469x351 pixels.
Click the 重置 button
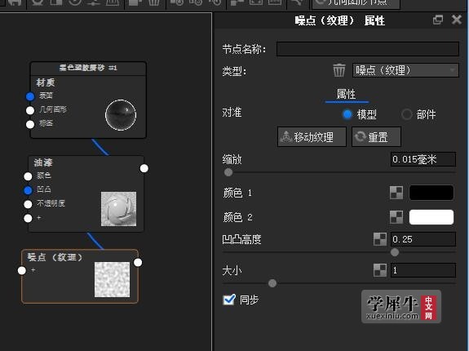pos(376,137)
